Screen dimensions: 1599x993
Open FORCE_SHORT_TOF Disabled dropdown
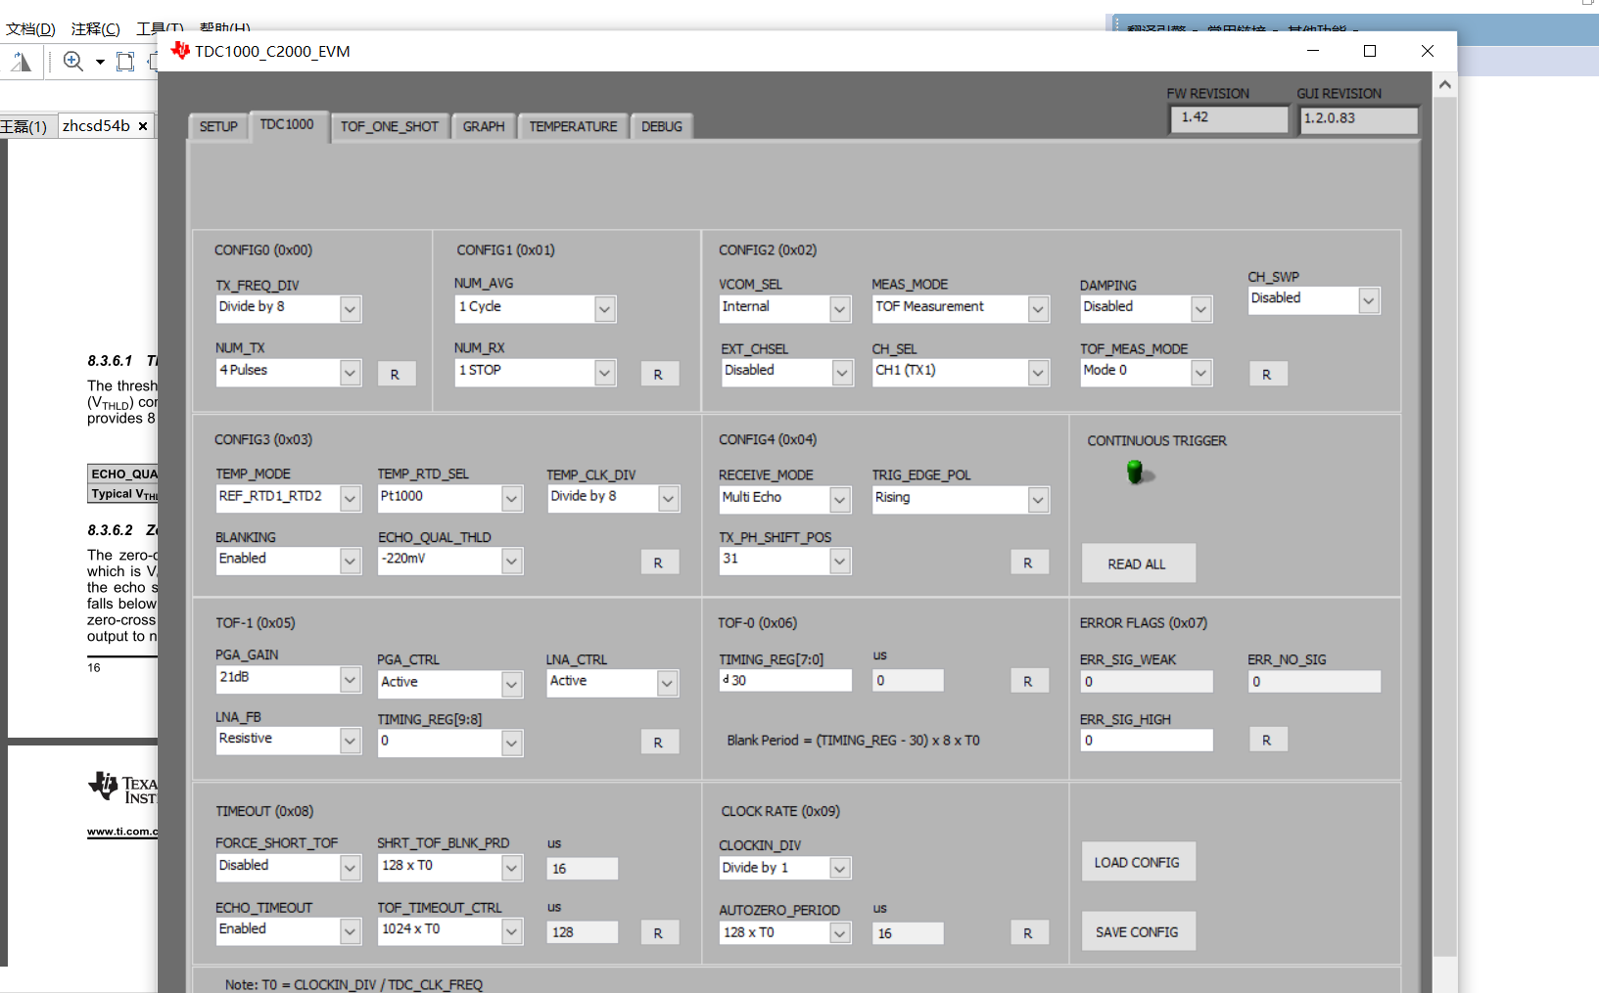pos(350,868)
